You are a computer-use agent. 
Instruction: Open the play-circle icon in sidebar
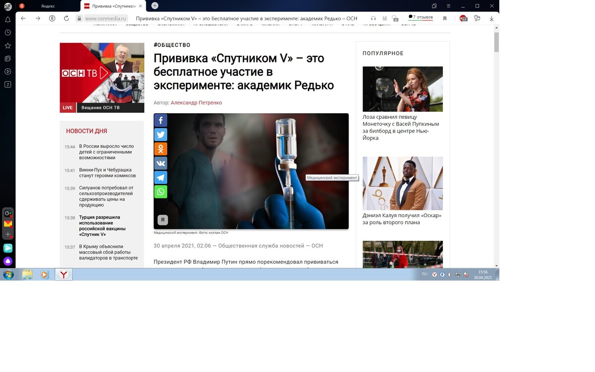(x=8, y=71)
